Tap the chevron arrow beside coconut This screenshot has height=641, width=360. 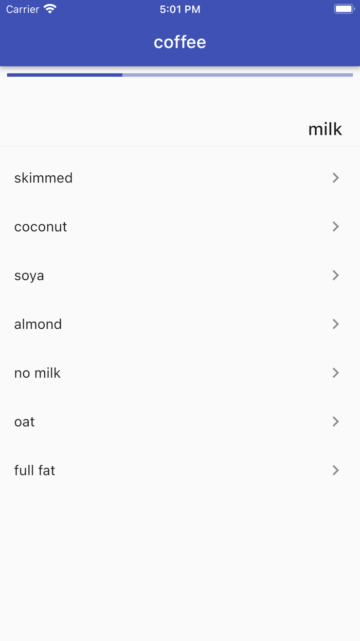335,227
